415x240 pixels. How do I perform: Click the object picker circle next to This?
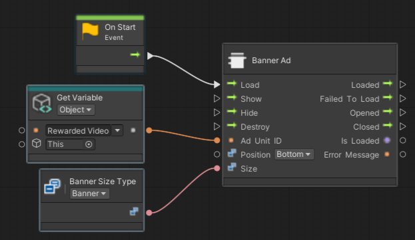pos(89,144)
